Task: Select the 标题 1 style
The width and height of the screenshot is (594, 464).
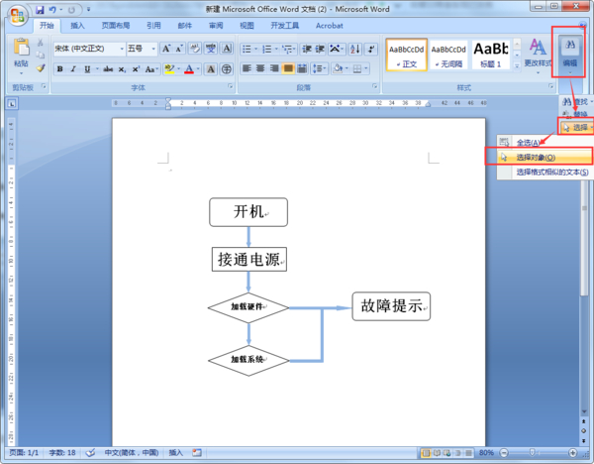Action: (x=491, y=55)
